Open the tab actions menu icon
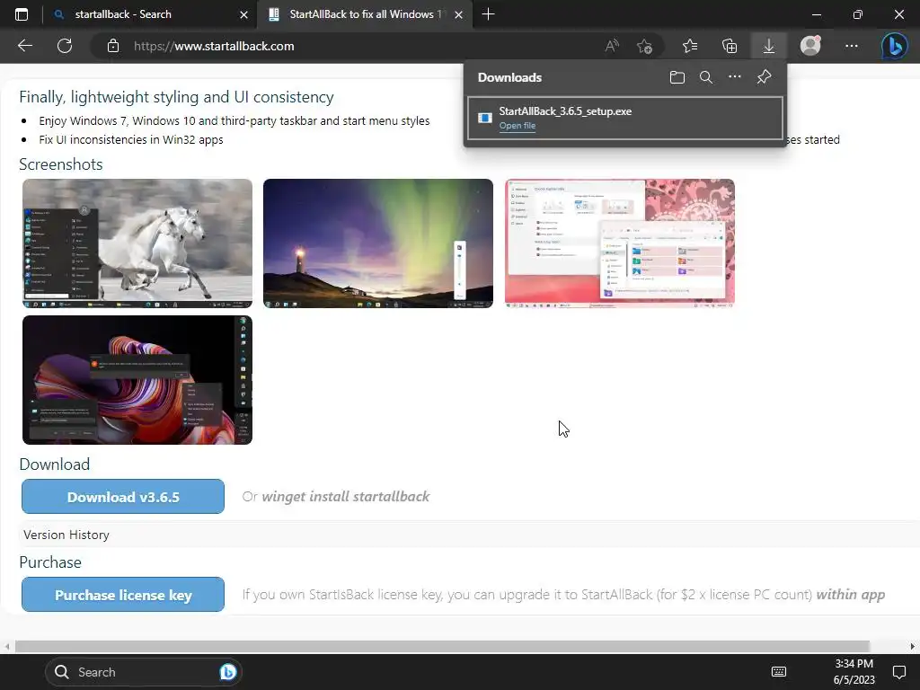 coord(22,14)
